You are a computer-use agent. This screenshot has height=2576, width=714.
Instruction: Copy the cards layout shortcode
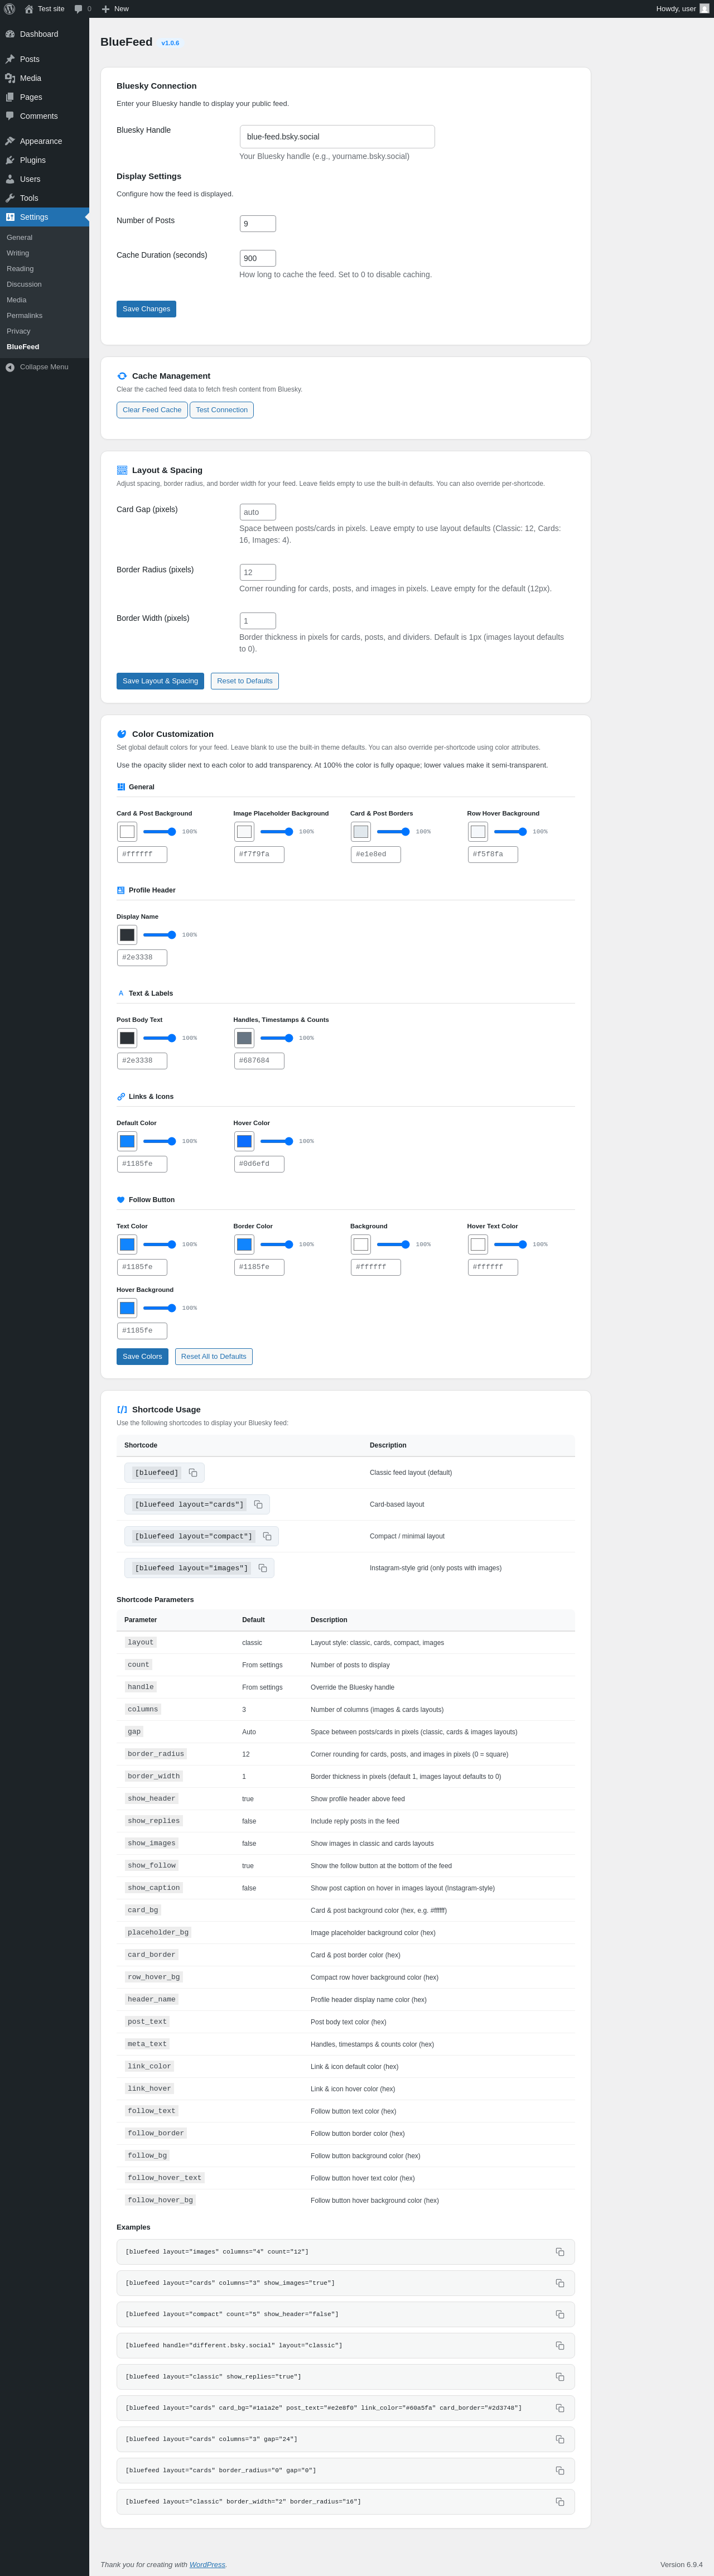tap(258, 1504)
